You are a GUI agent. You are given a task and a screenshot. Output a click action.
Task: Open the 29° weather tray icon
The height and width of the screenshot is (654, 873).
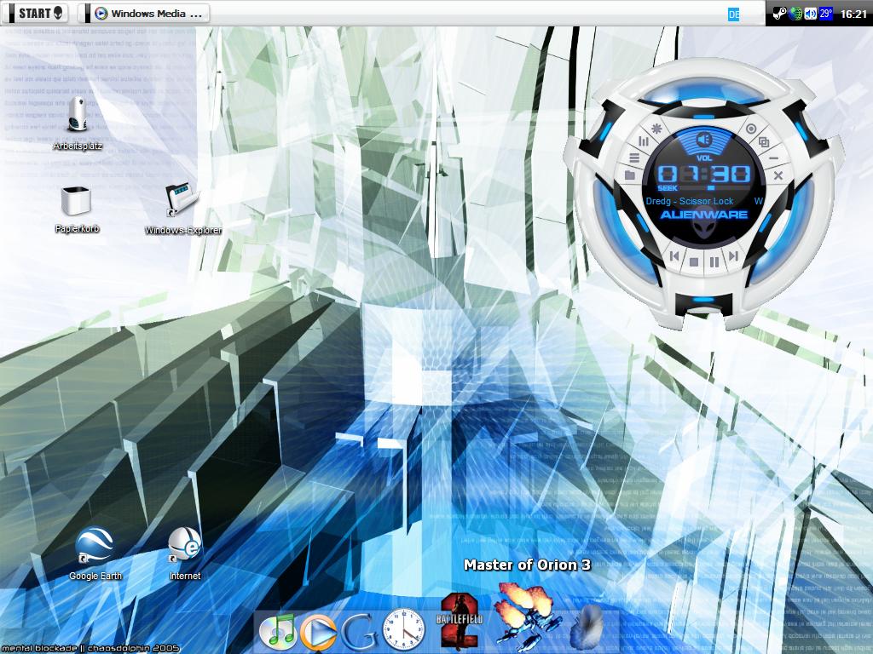(x=825, y=14)
